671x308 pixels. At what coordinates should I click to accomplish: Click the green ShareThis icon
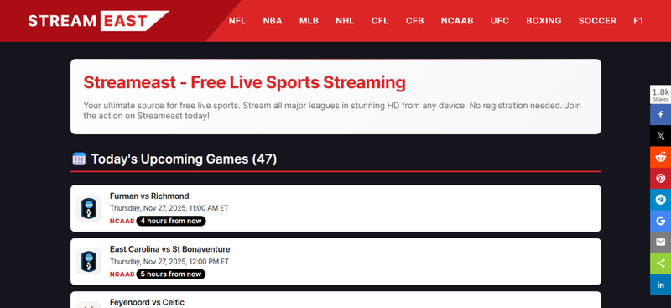coord(660,264)
